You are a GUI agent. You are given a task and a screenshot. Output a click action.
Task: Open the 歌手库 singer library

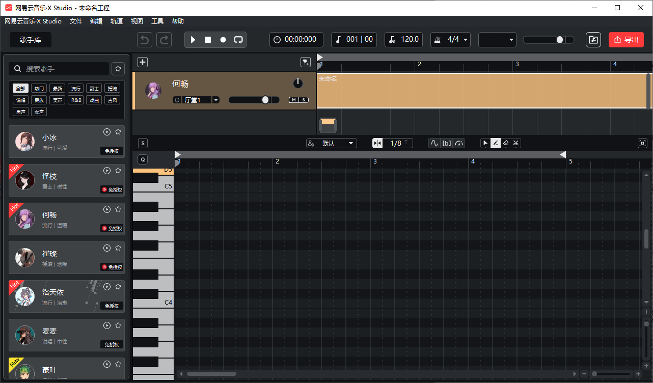point(31,40)
